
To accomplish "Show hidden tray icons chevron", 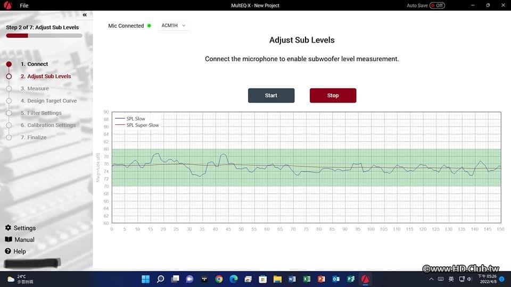I will click(431, 279).
